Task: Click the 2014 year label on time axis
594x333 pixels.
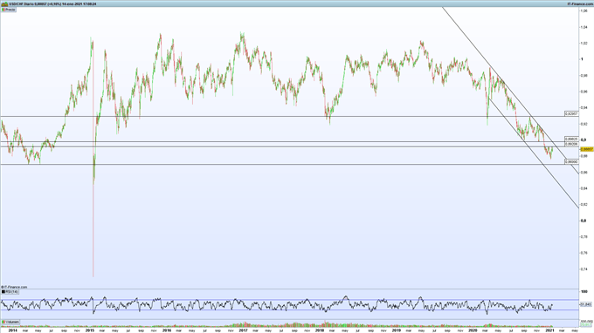Action: pyautogui.click(x=13, y=330)
